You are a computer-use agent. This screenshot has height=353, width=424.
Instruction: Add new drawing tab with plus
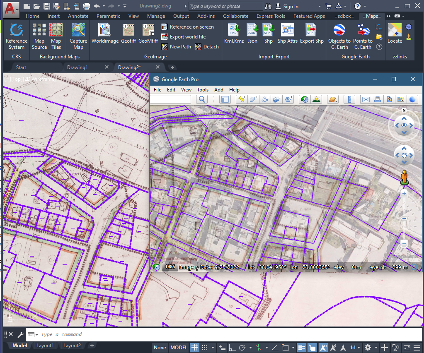pyautogui.click(x=172, y=67)
